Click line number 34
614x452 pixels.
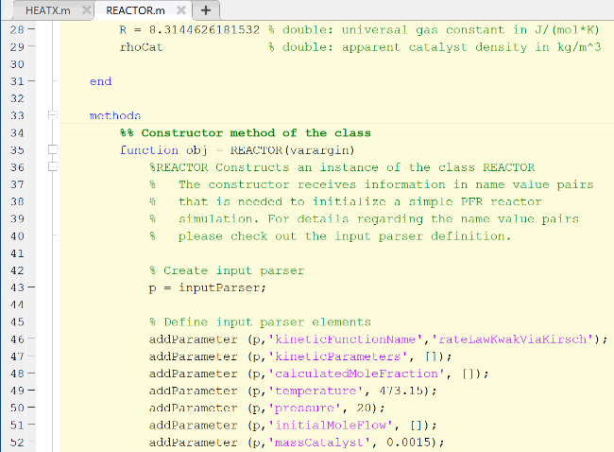click(x=17, y=133)
